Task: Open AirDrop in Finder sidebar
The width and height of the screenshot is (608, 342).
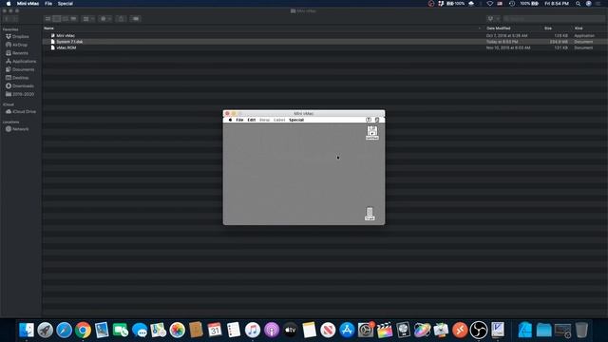Action: point(17,45)
